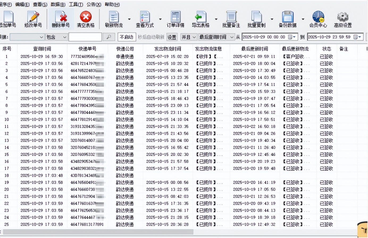Sort by the 快递公司 column header

point(125,49)
